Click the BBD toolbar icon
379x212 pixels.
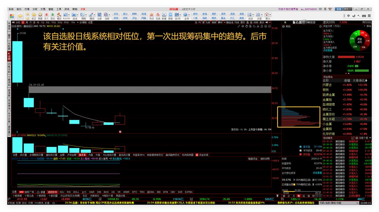click(x=135, y=13)
